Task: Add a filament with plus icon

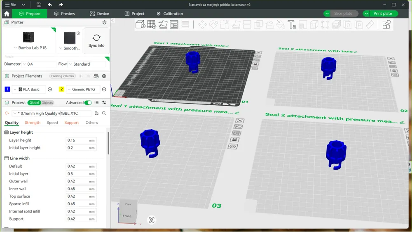Action: tap(81, 76)
